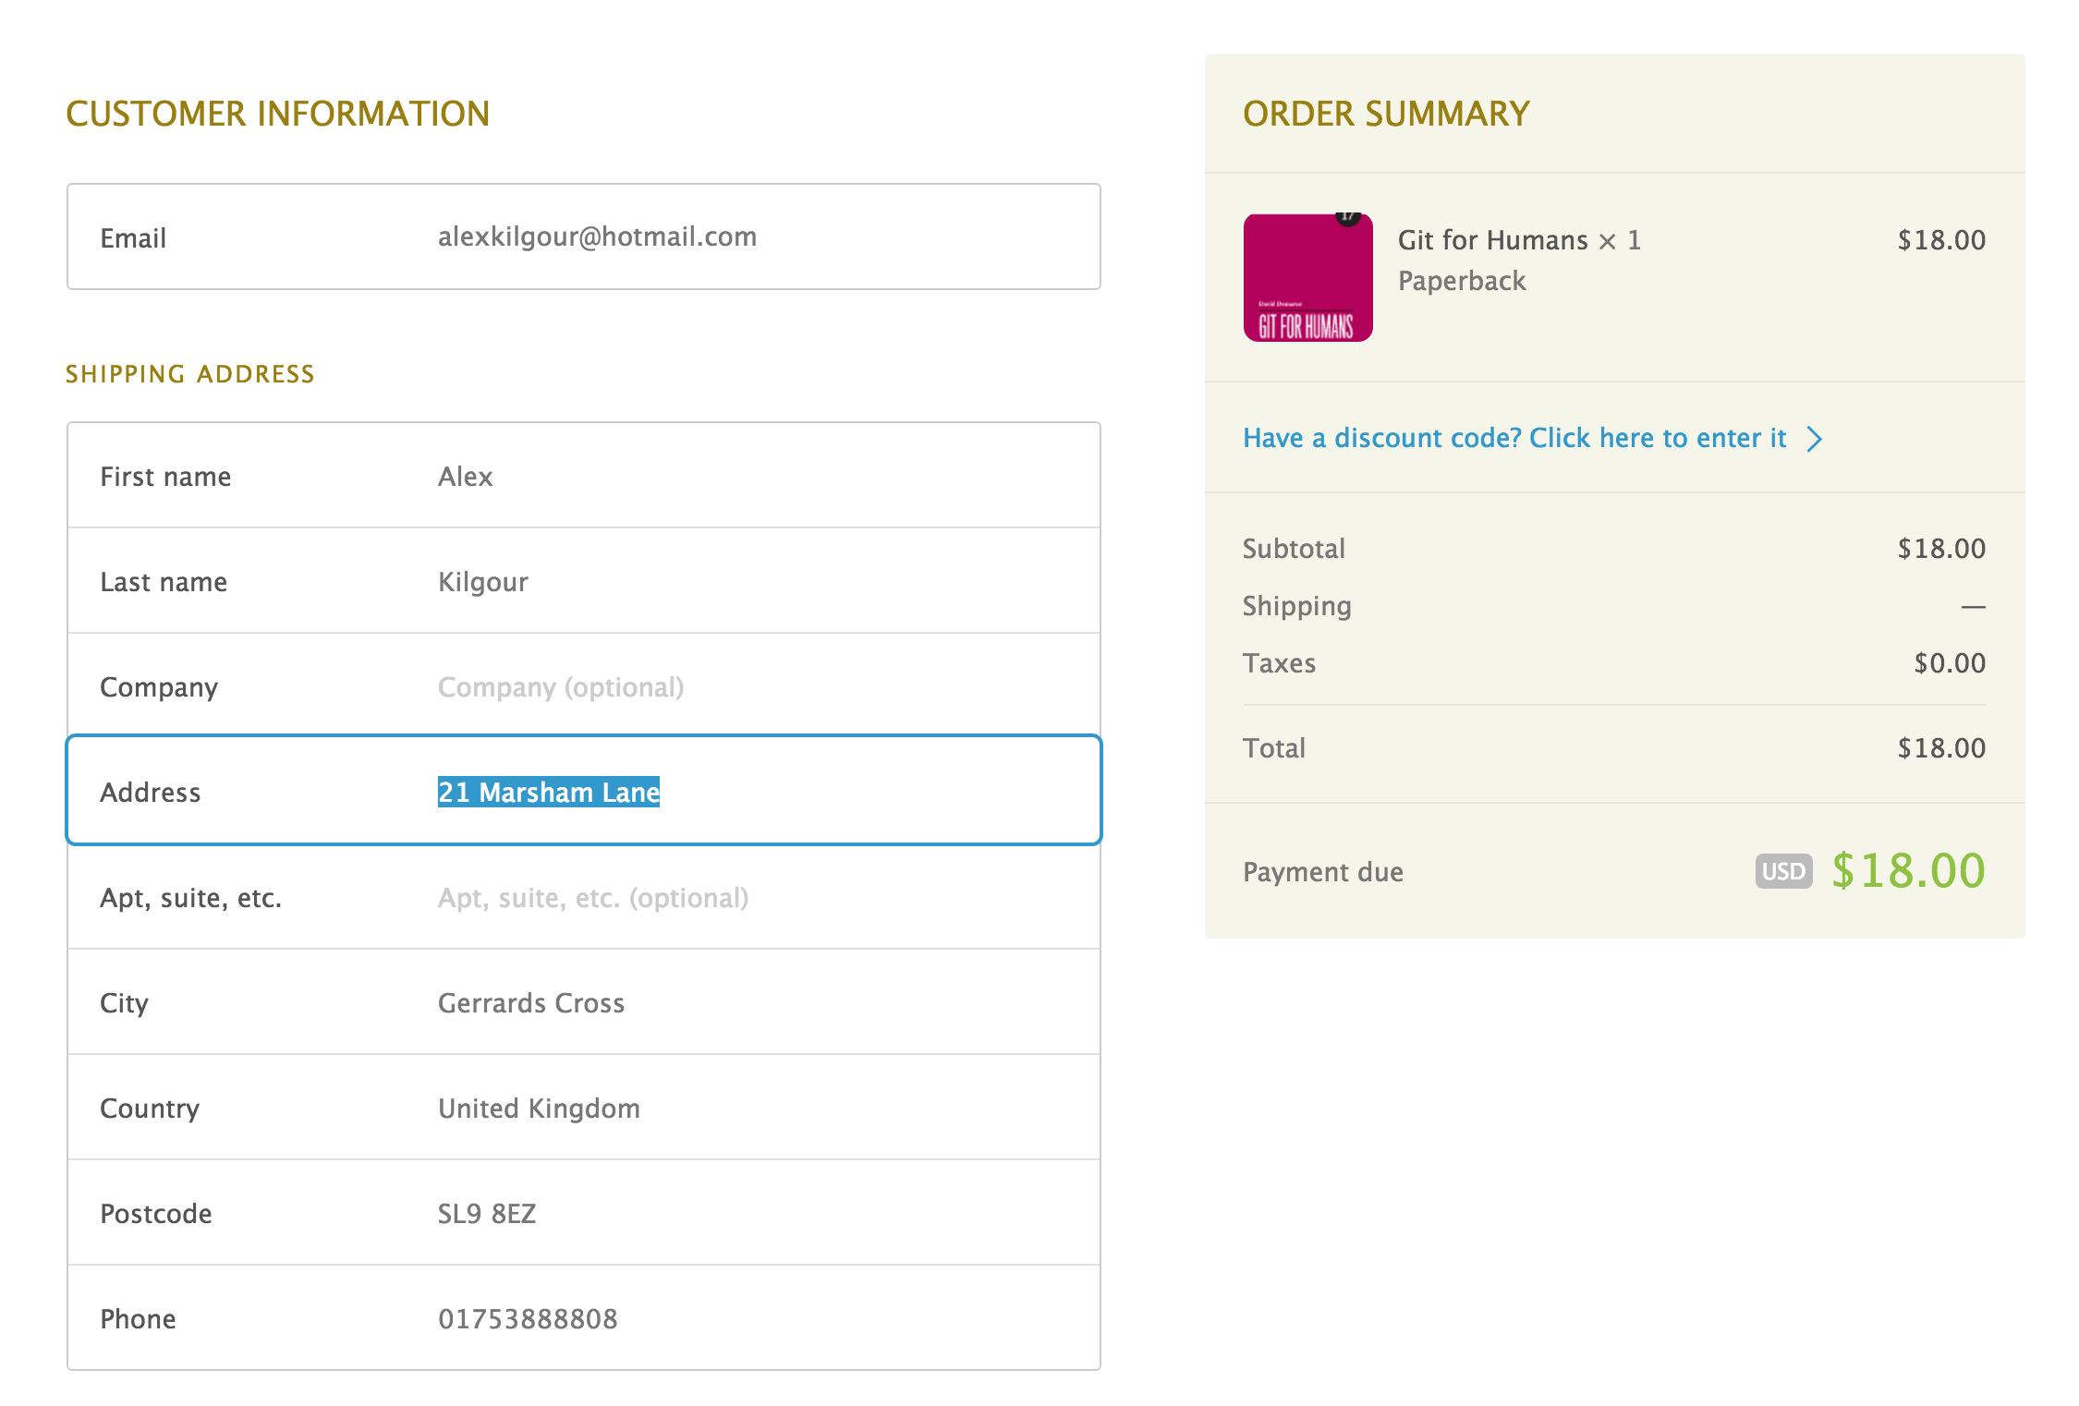Click the Git for Humans book thumbnail
The height and width of the screenshot is (1406, 2079).
1307,278
